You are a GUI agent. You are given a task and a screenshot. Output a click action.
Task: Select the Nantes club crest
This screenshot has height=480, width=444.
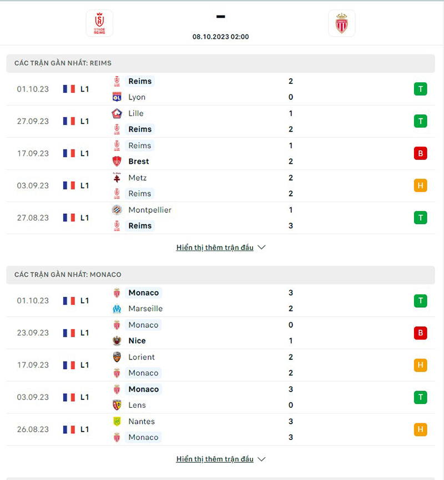tap(118, 421)
